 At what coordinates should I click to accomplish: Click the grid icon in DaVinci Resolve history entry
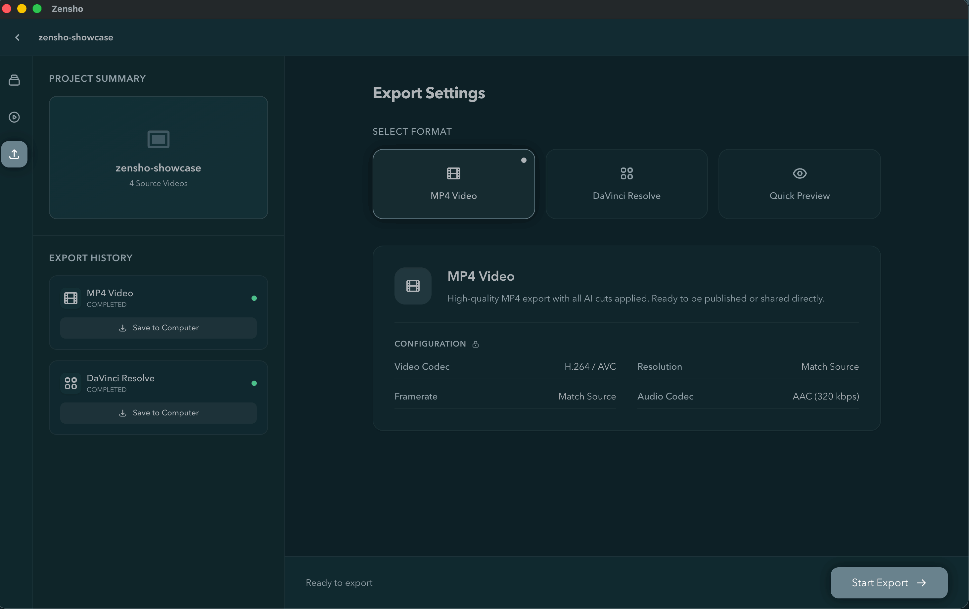[71, 383]
